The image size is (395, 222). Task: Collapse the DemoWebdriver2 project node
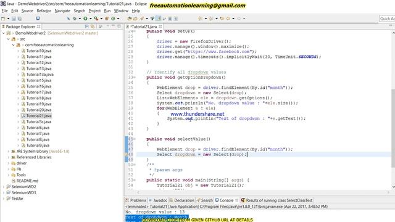(x=4, y=33)
